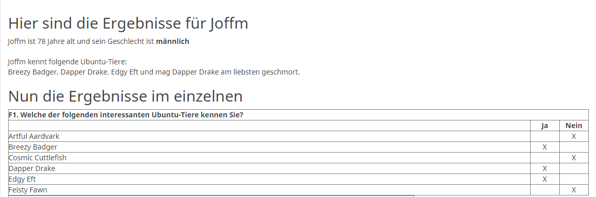Click the X in Cosmic Cuttlefish's Nein column

574,158
